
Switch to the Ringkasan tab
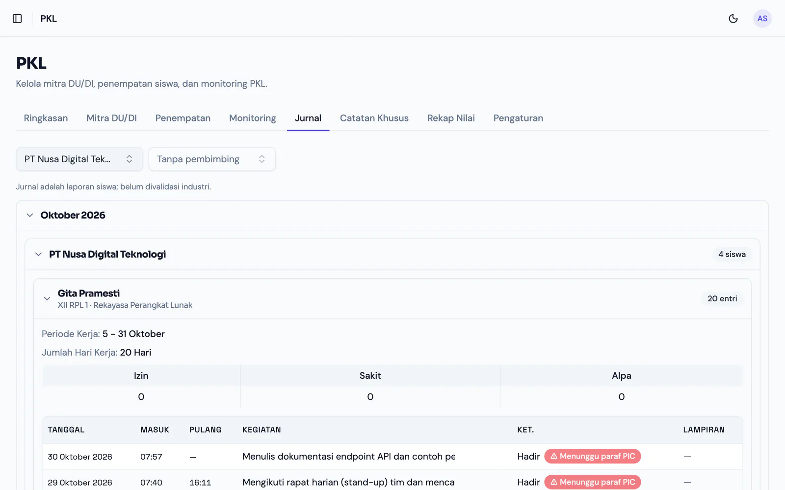pyautogui.click(x=46, y=118)
